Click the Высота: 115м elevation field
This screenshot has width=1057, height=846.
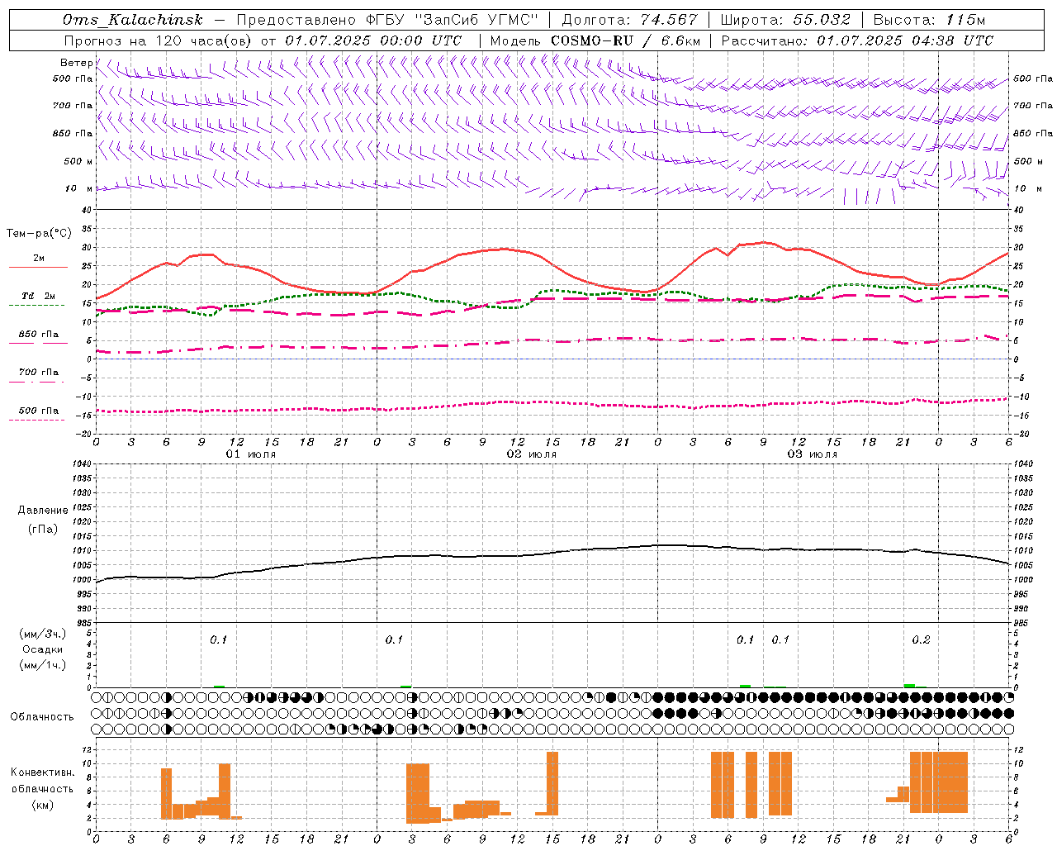coord(929,20)
